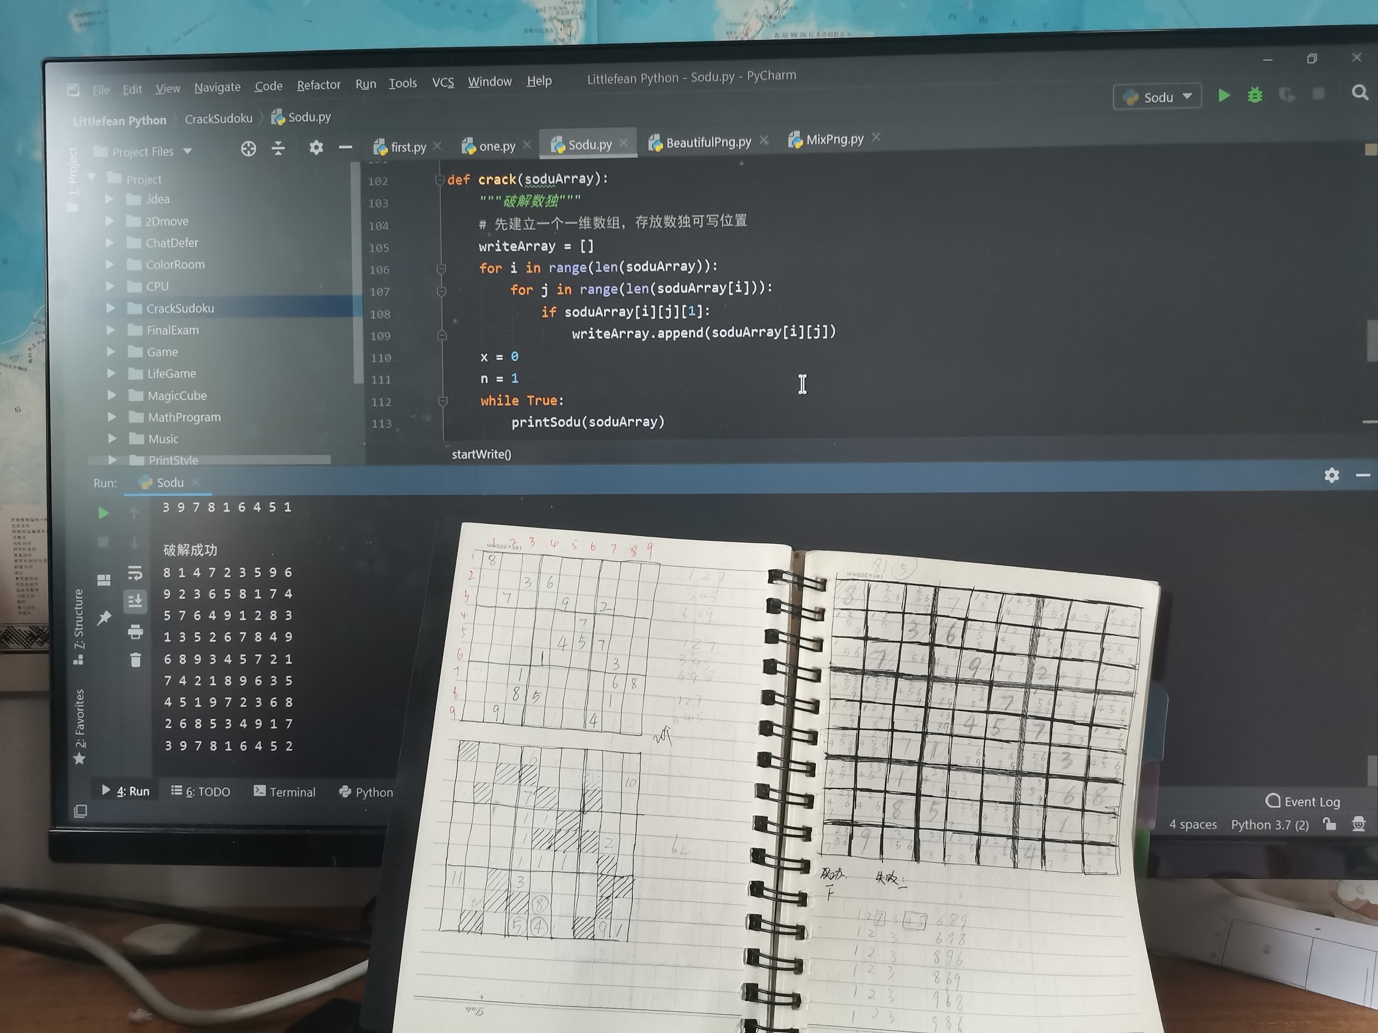The image size is (1378, 1033).
Task: Open the VCS menu
Action: pos(443,83)
